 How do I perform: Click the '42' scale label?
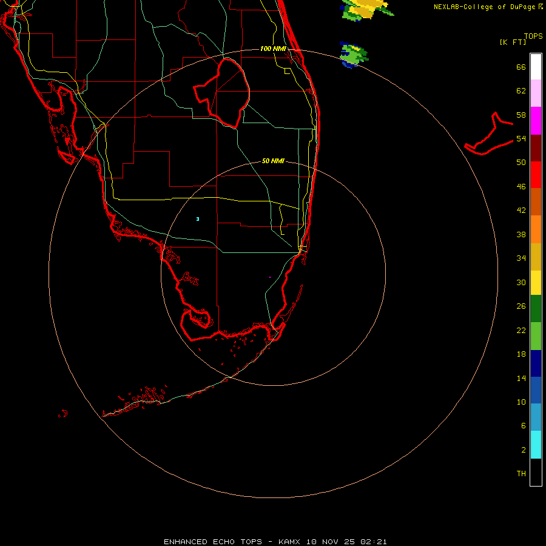(x=521, y=211)
